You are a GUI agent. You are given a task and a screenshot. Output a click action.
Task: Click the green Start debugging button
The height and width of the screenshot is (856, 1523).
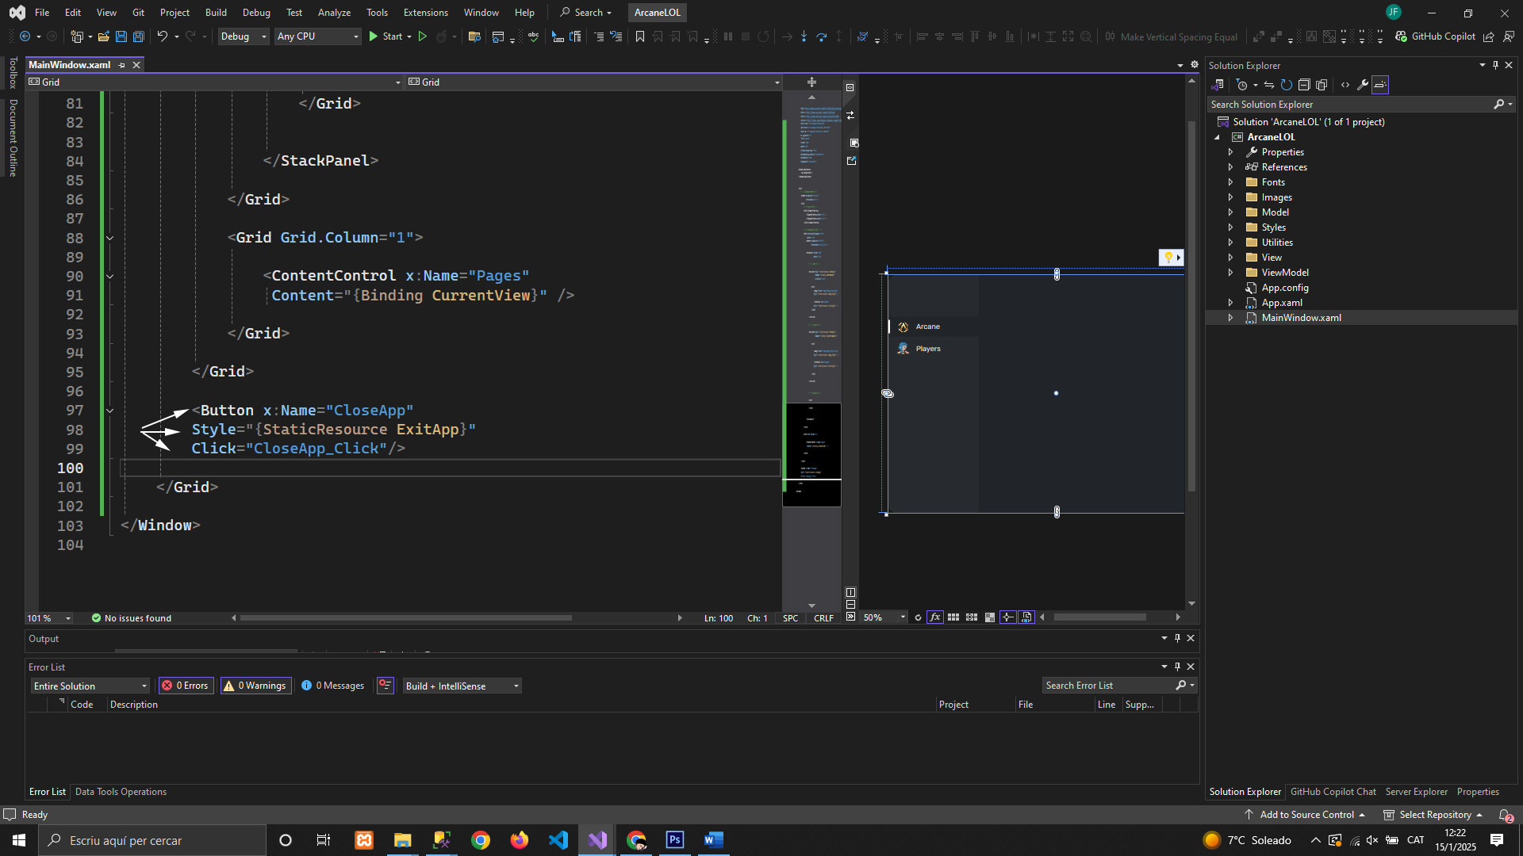coord(374,36)
